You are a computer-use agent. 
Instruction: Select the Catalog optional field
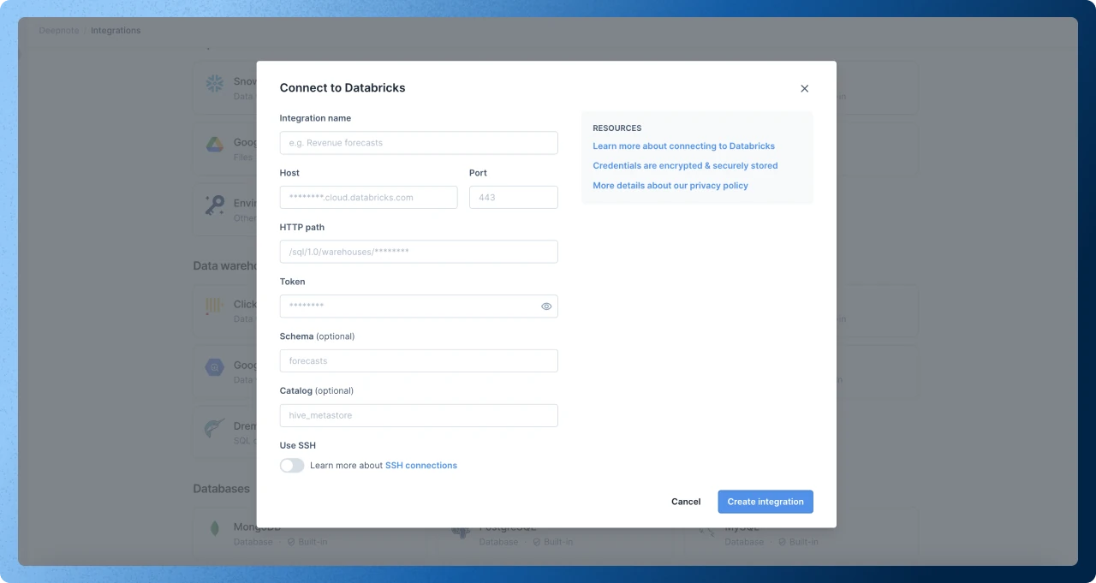(419, 416)
